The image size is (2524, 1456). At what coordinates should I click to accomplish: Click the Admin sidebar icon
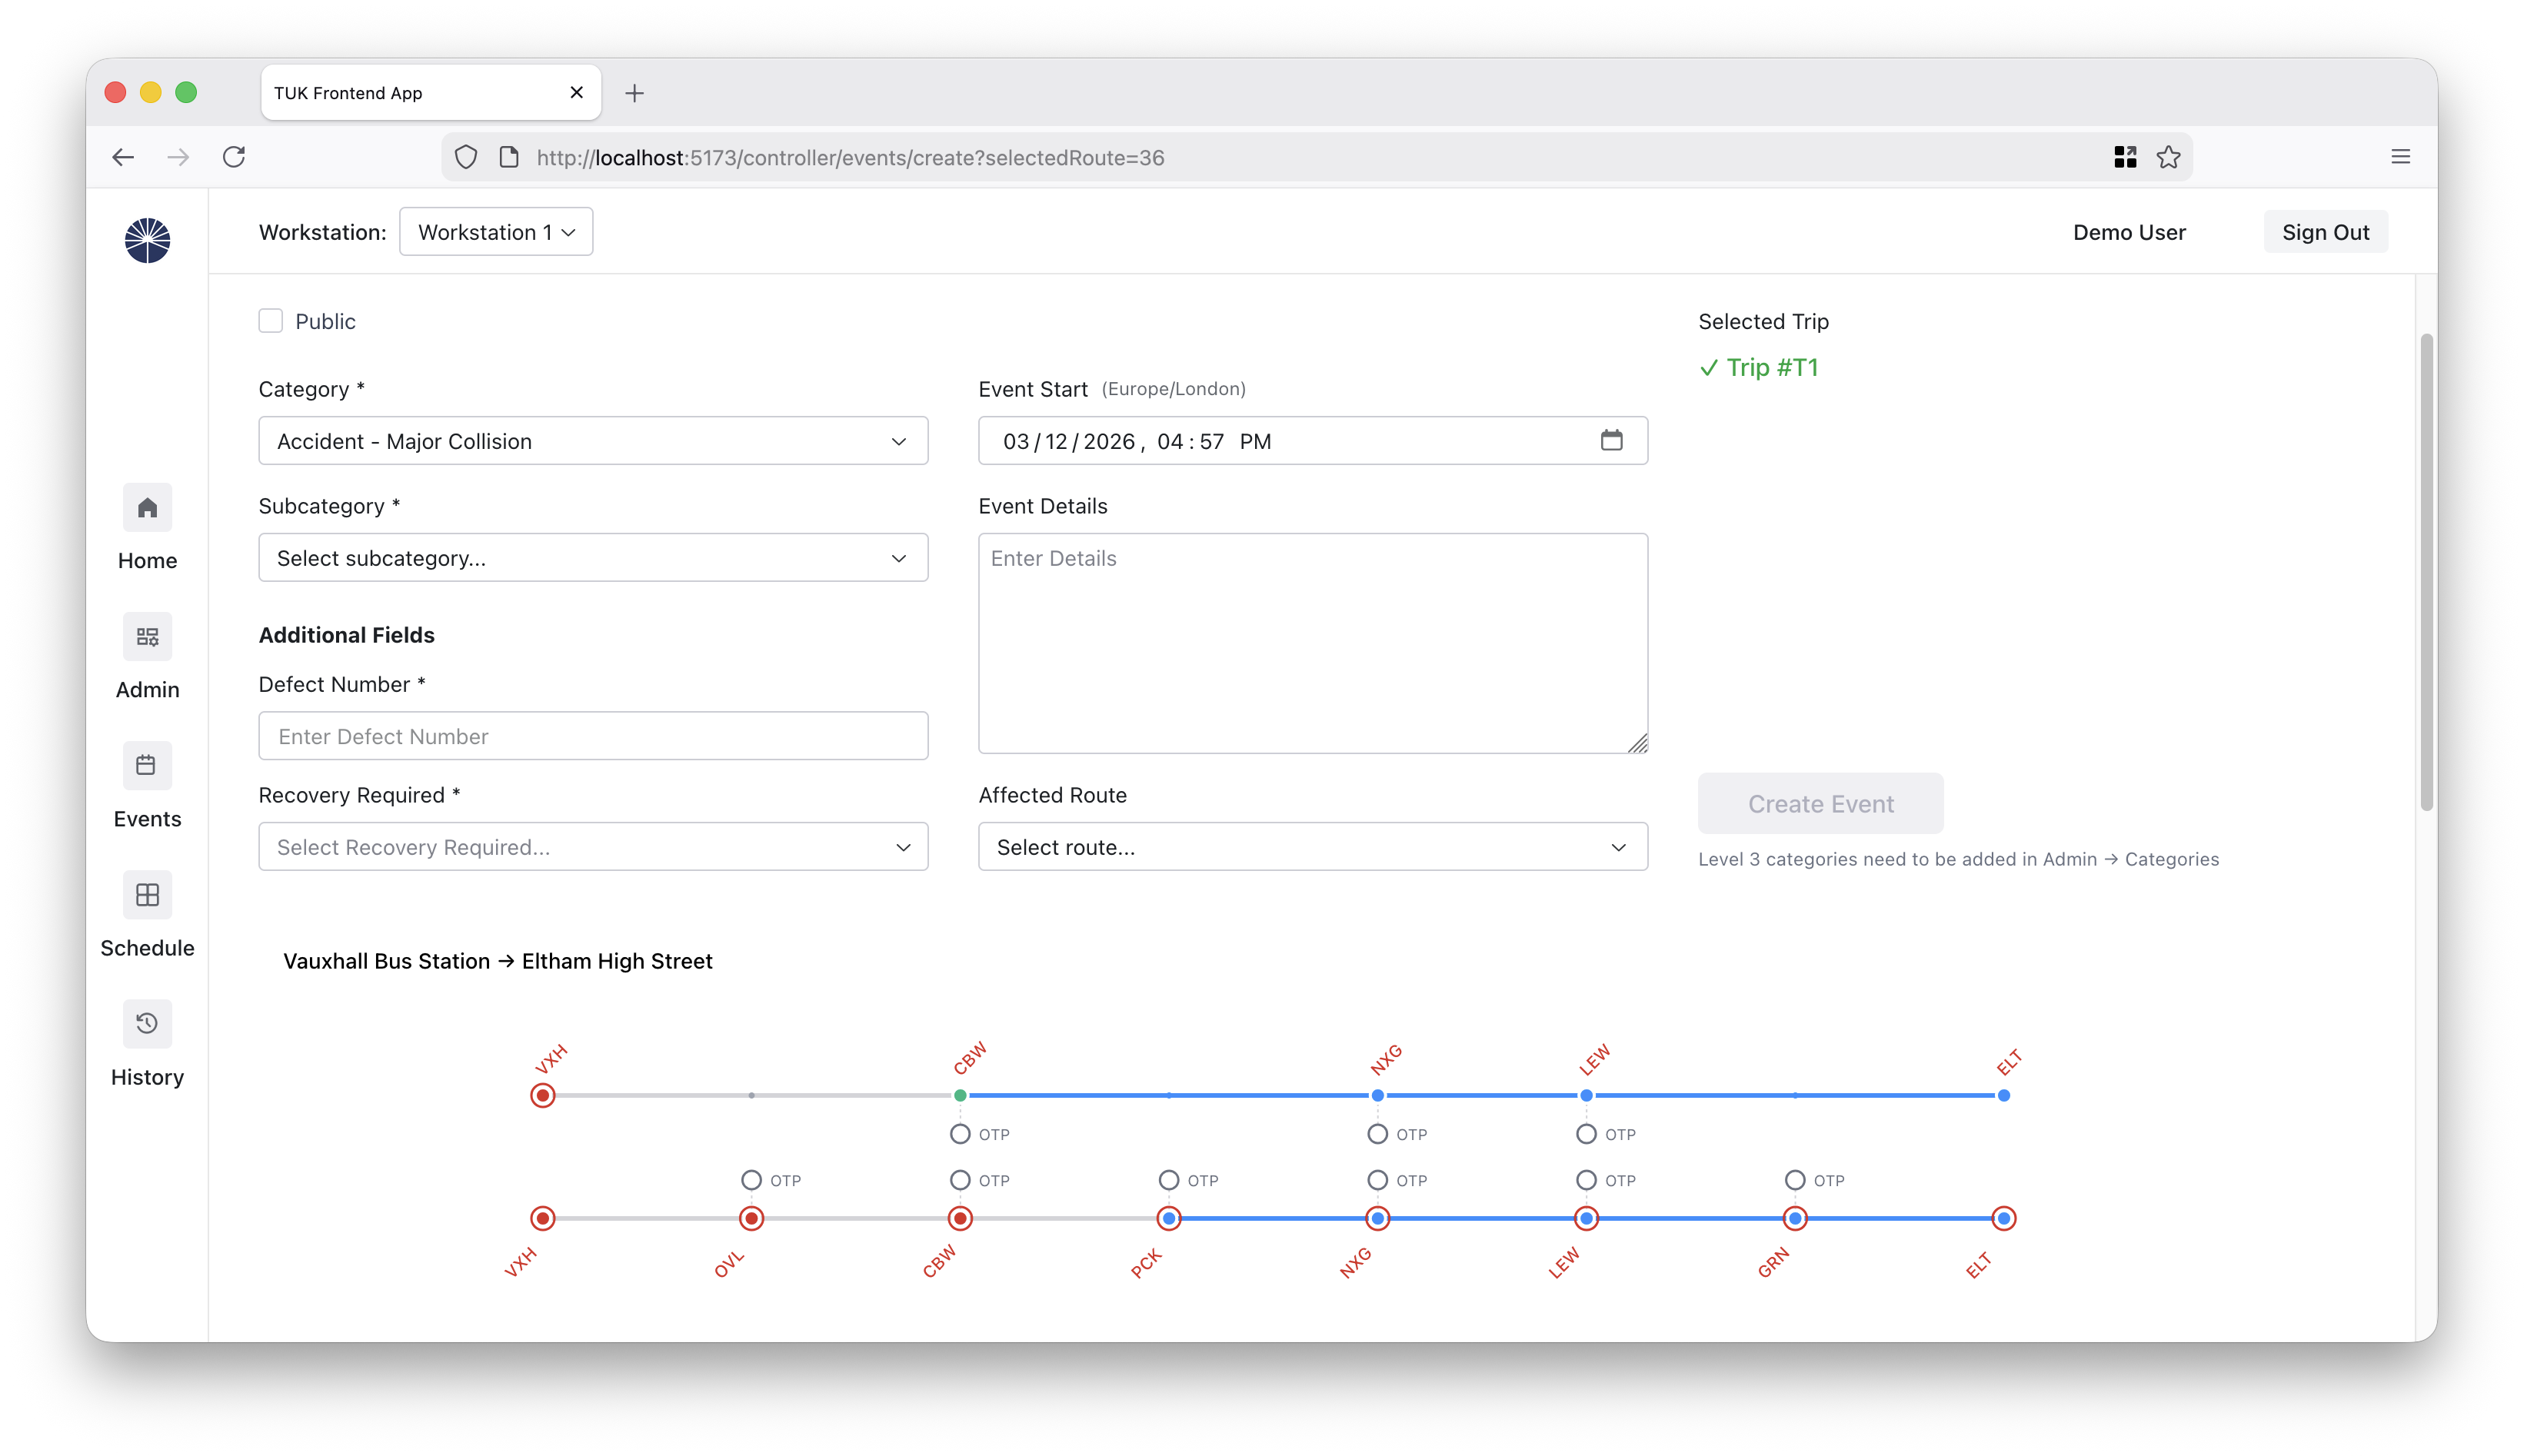147,637
